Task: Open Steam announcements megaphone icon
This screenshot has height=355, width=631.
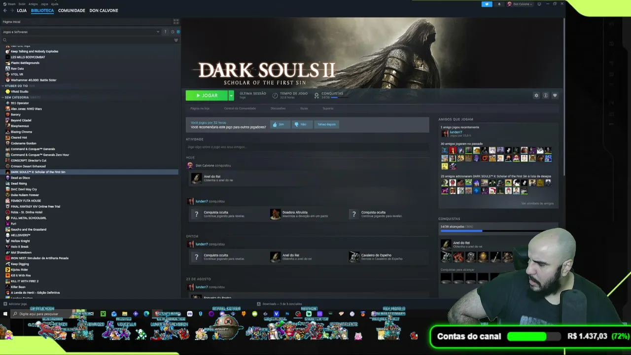Action: [487, 4]
